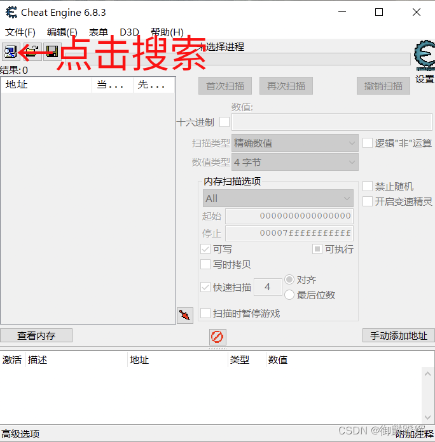The height and width of the screenshot is (442, 435).
Task: Toggle 可写 checkbox
Action: click(x=205, y=249)
